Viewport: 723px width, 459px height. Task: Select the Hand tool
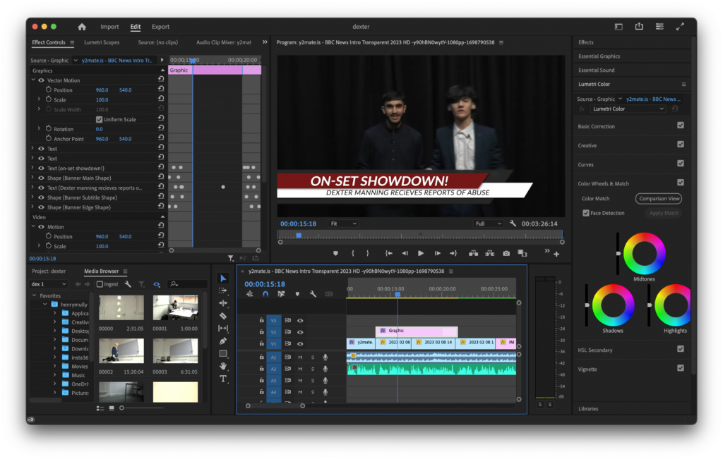(x=223, y=366)
